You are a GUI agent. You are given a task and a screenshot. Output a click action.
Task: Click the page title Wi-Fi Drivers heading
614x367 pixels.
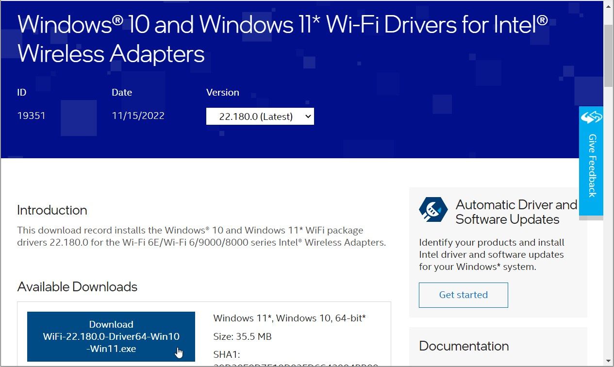tap(282, 39)
